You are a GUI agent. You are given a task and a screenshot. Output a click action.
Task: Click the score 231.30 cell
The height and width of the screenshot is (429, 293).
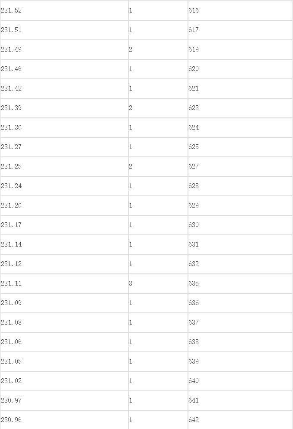(64, 127)
